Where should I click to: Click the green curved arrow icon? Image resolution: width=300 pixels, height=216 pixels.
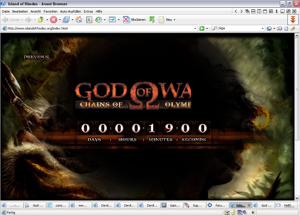pos(152,20)
